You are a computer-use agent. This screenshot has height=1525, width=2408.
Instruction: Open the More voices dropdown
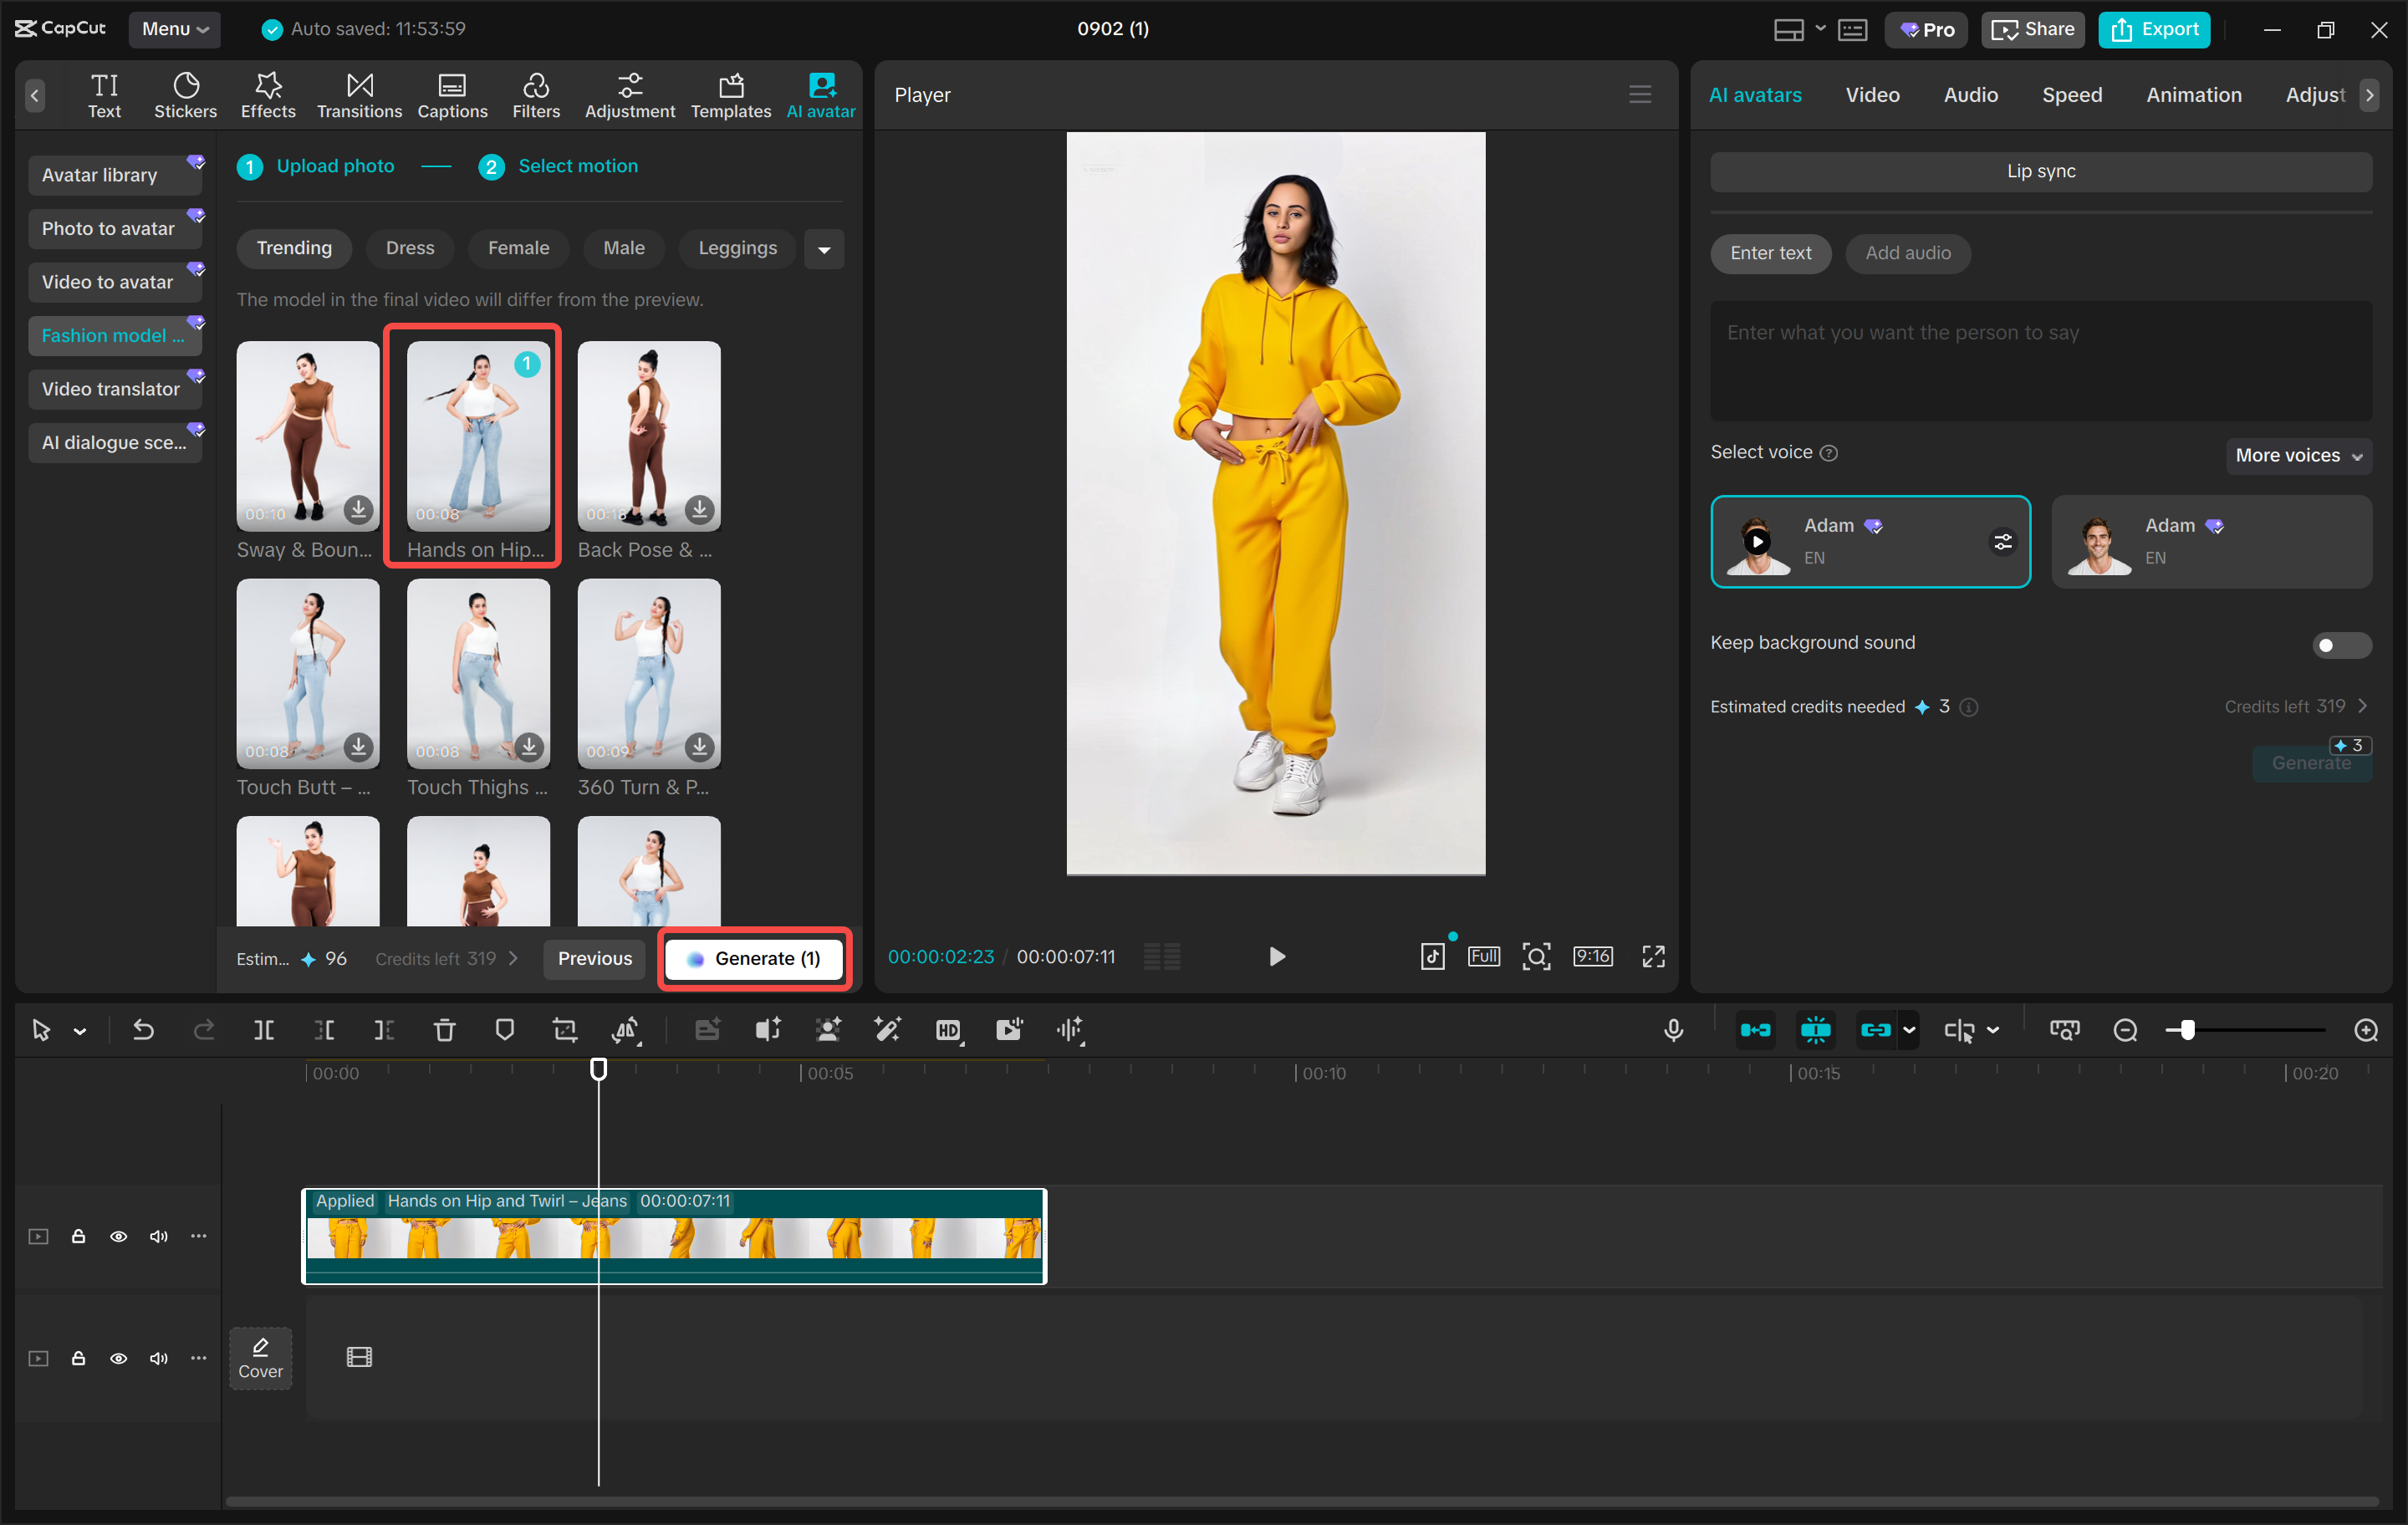point(2298,455)
